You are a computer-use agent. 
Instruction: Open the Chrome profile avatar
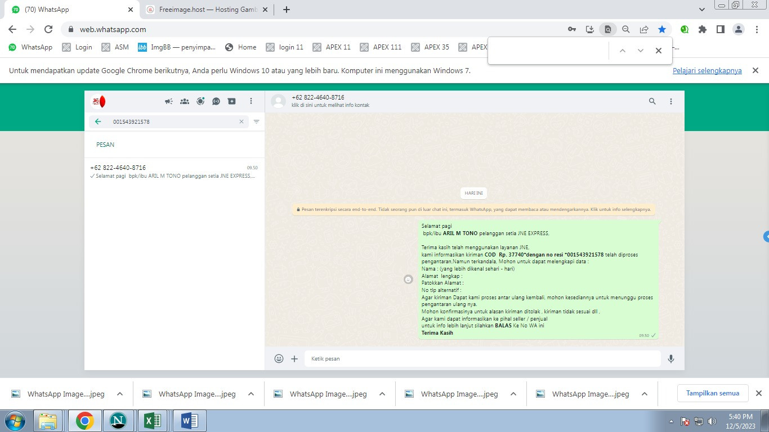coord(739,29)
